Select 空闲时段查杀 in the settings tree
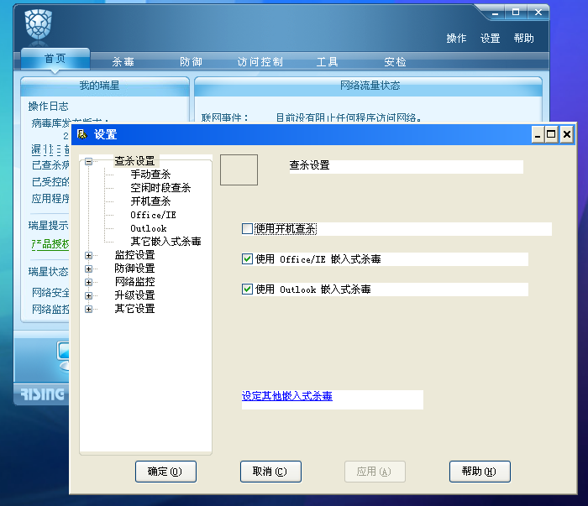Screen dimensions: 588x506 (160, 188)
